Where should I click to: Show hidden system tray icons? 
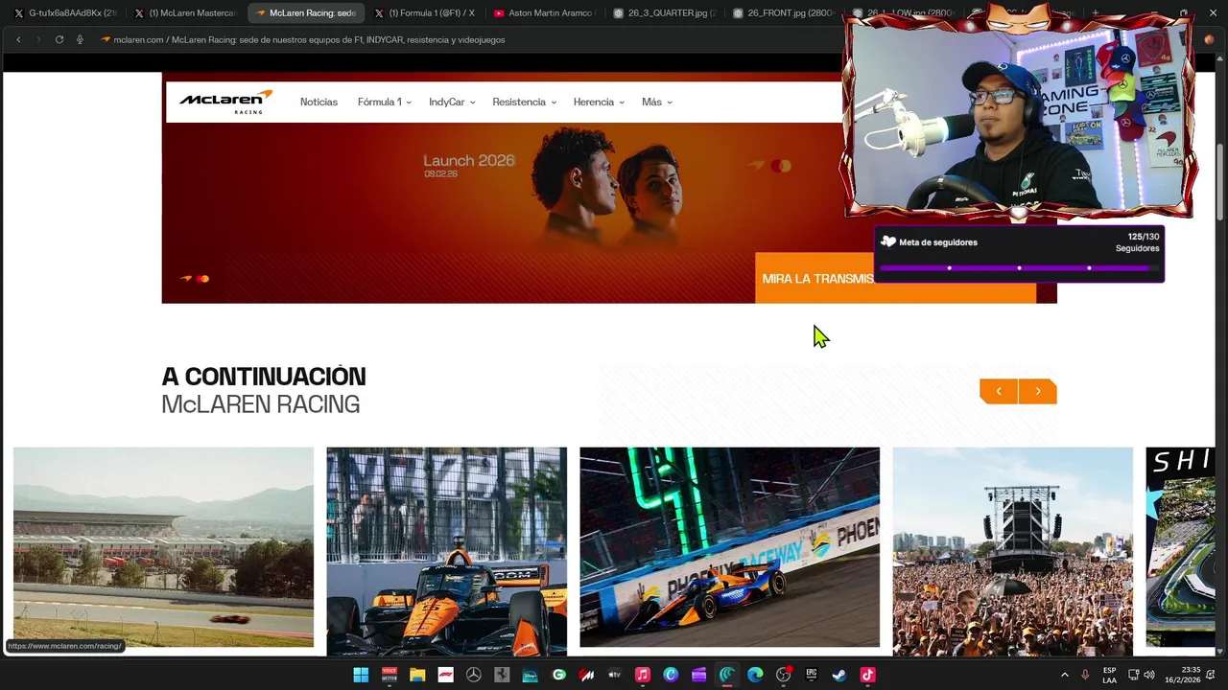tap(1065, 675)
